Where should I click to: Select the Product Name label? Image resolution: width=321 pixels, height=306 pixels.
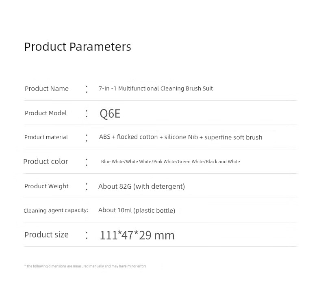coord(47,89)
